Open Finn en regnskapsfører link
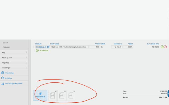This screenshot has height=105, width=169. tap(14, 83)
